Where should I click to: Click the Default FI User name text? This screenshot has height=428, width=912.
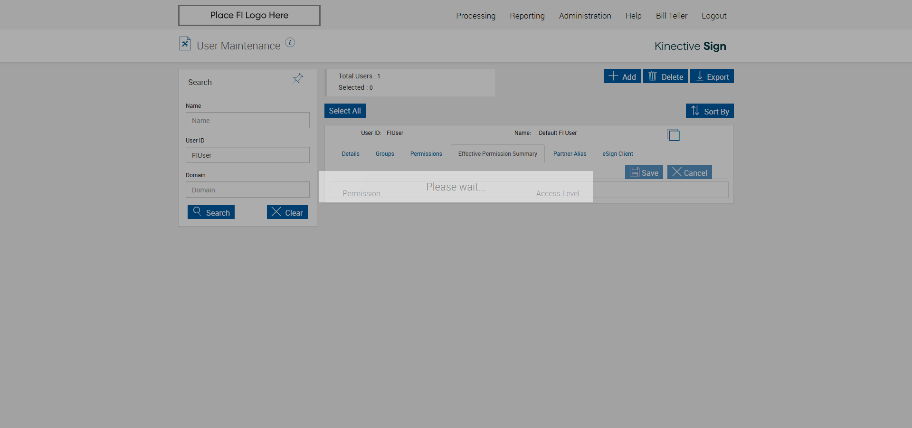(x=558, y=133)
